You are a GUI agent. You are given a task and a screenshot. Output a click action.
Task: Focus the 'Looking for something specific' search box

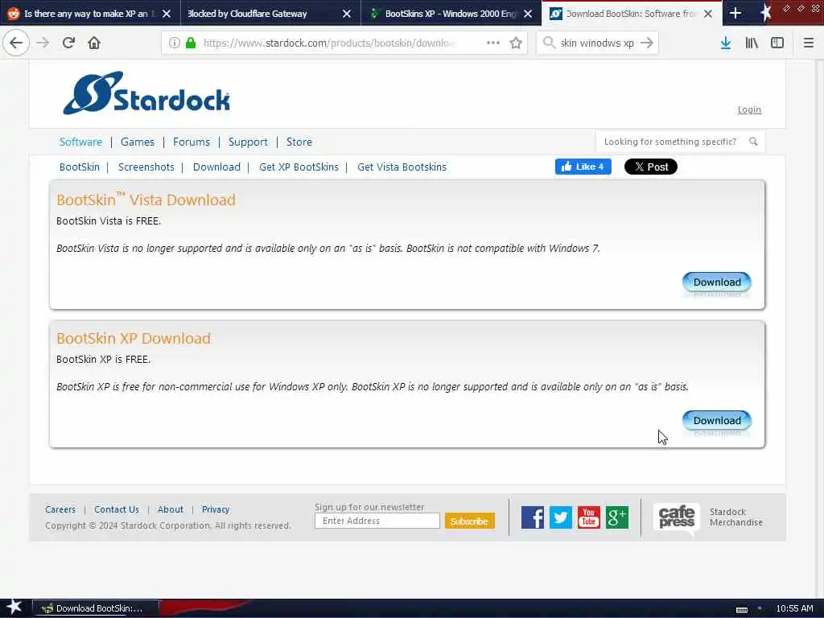click(681, 142)
